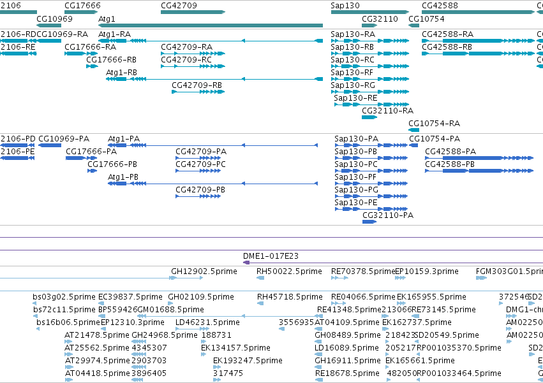Select the CG32110 gene label
Viewport: 543px width, 383px height.
(380, 18)
